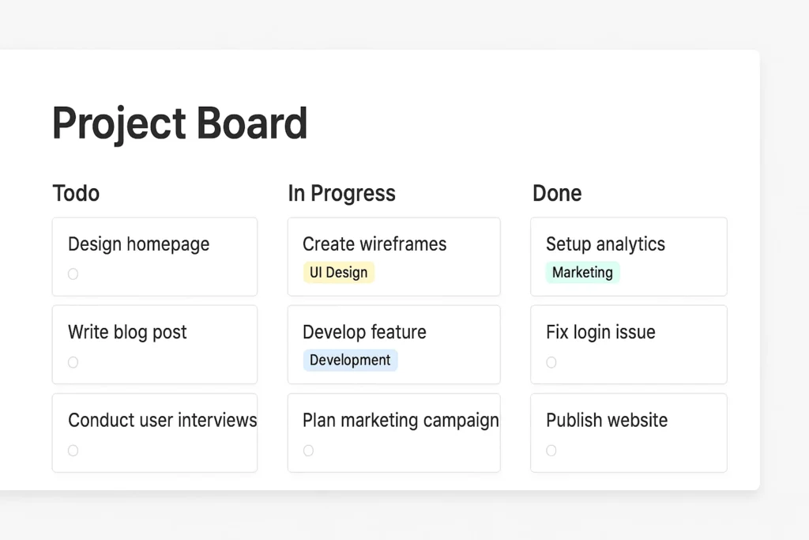Open the Design homepage card
The image size is (809, 540).
pos(139,244)
